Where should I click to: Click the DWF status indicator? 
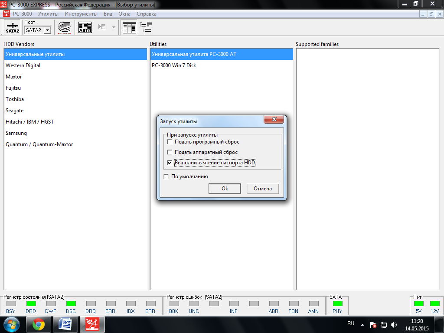[x=51, y=304]
